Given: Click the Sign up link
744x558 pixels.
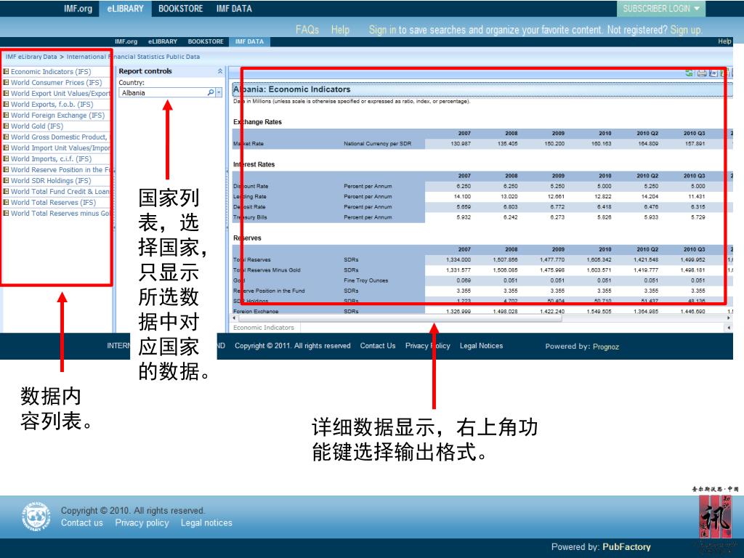Looking at the screenshot, I should tap(686, 30).
